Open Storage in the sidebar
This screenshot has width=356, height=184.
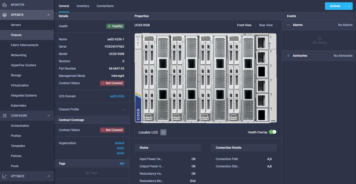coord(27,76)
